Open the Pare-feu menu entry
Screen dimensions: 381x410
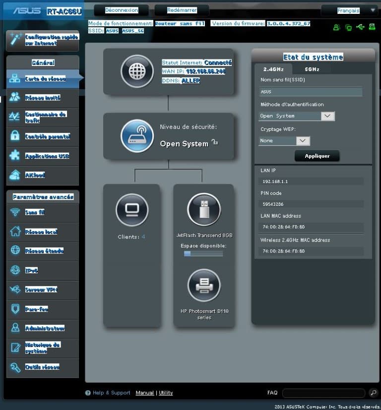[36, 309]
